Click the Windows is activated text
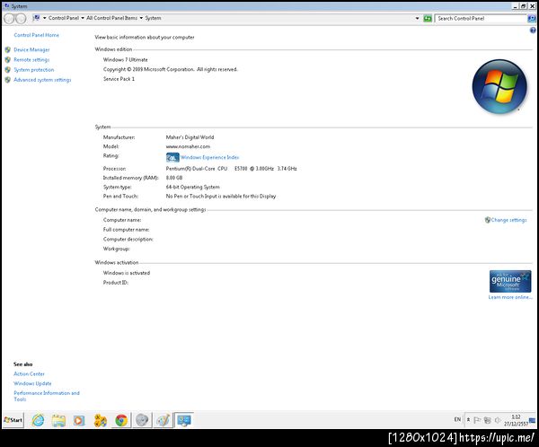 click(127, 273)
